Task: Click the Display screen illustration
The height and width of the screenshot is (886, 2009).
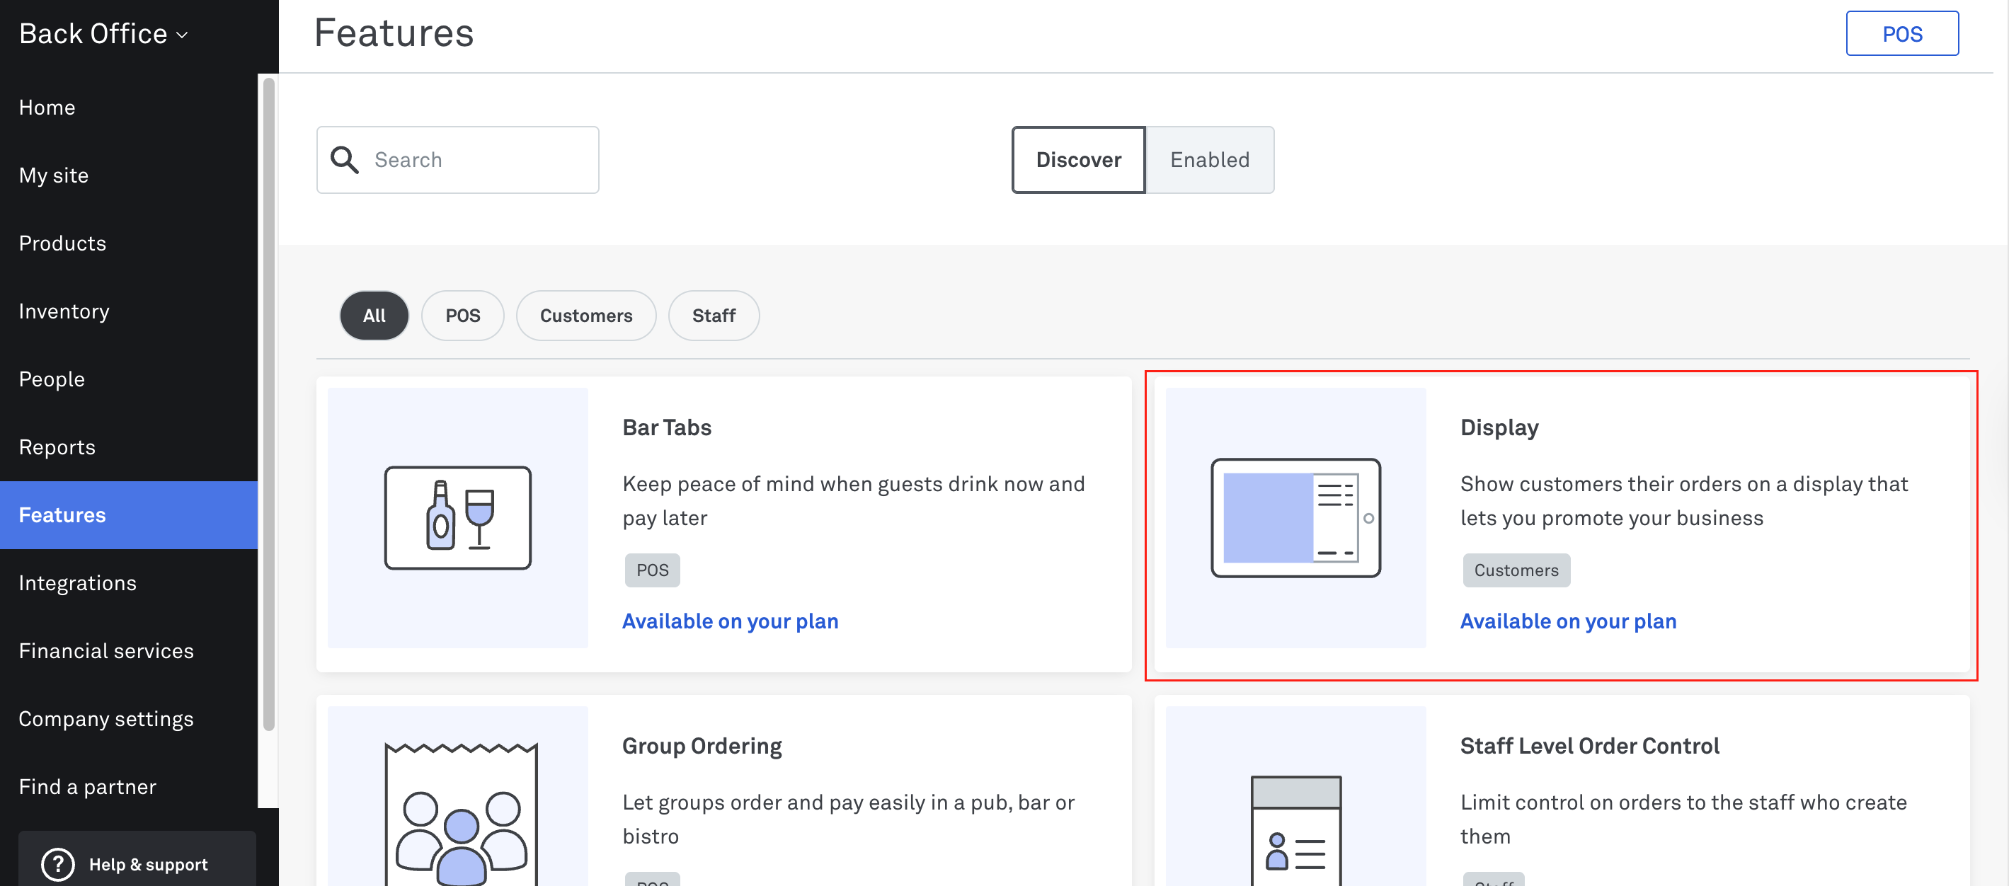Action: (1295, 518)
